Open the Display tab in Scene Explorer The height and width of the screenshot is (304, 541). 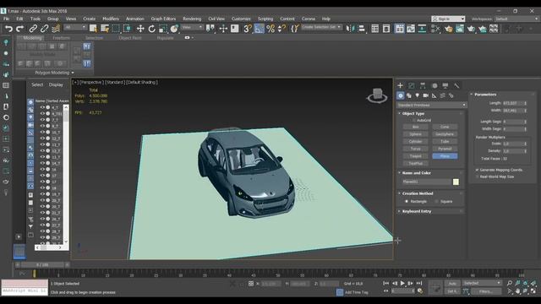coord(56,84)
